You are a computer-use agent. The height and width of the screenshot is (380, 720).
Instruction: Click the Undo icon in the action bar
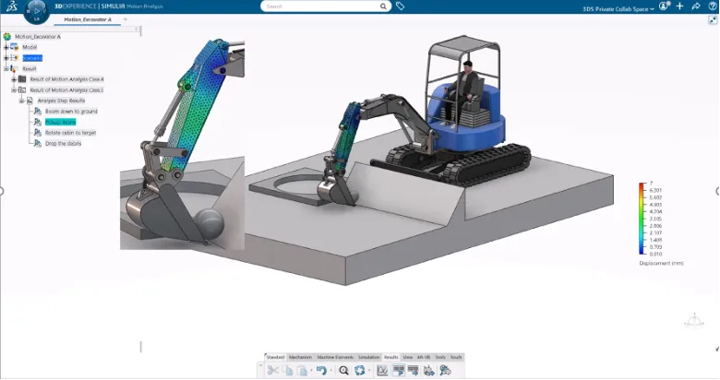point(320,370)
